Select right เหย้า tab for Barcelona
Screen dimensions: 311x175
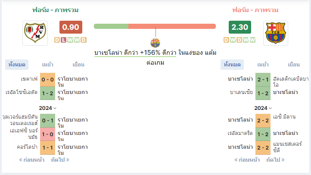click(263, 65)
